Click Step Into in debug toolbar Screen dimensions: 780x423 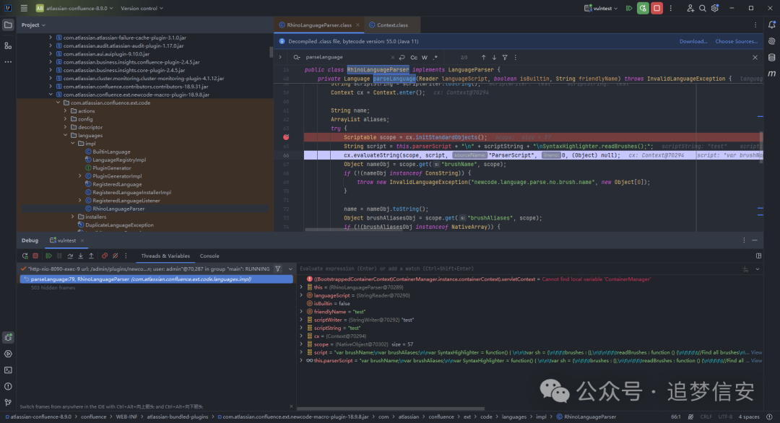81,256
